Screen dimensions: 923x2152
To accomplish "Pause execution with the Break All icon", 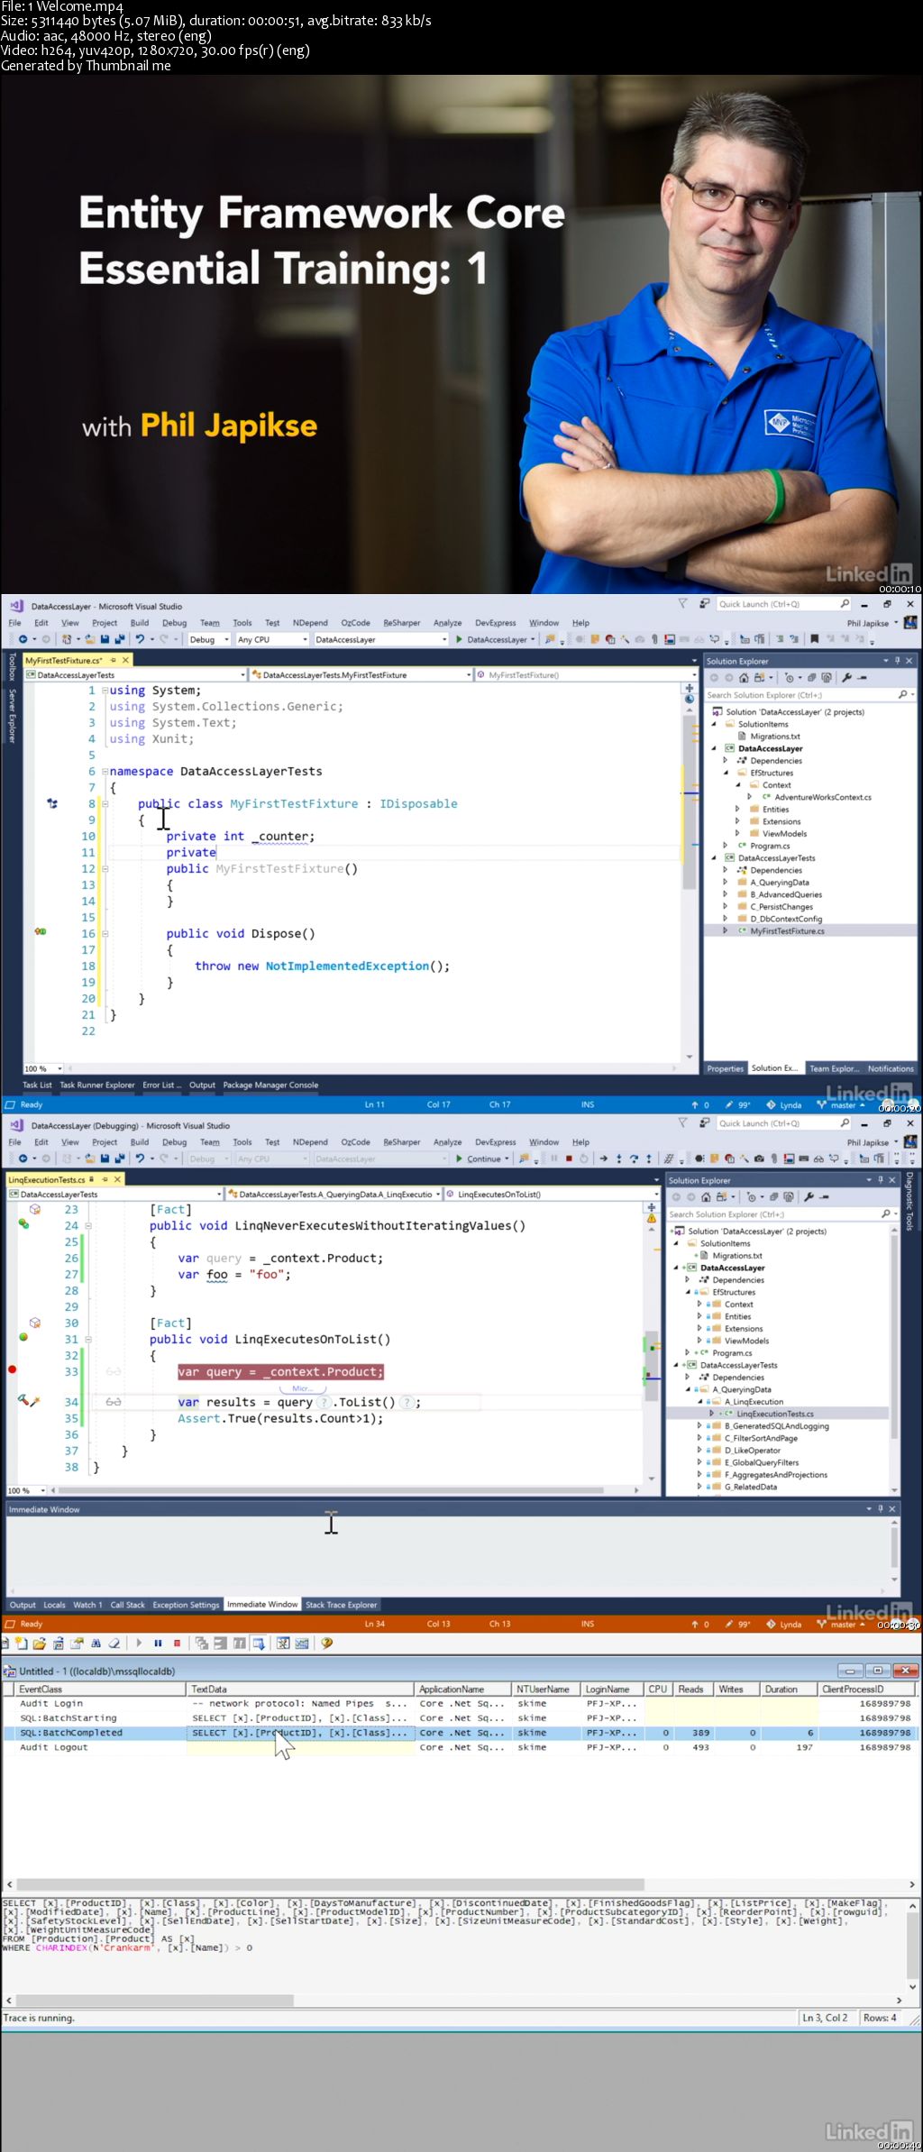I will pos(554,1158).
